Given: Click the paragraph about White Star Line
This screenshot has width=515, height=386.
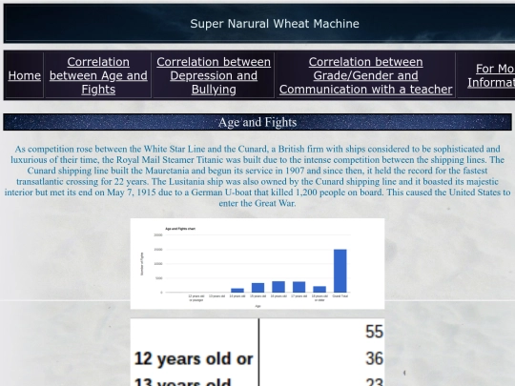Looking at the screenshot, I should click(x=257, y=176).
